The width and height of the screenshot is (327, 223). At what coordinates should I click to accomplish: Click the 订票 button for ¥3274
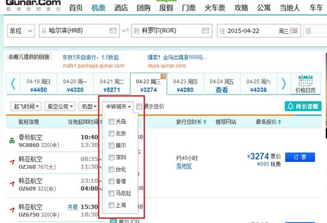300,157
